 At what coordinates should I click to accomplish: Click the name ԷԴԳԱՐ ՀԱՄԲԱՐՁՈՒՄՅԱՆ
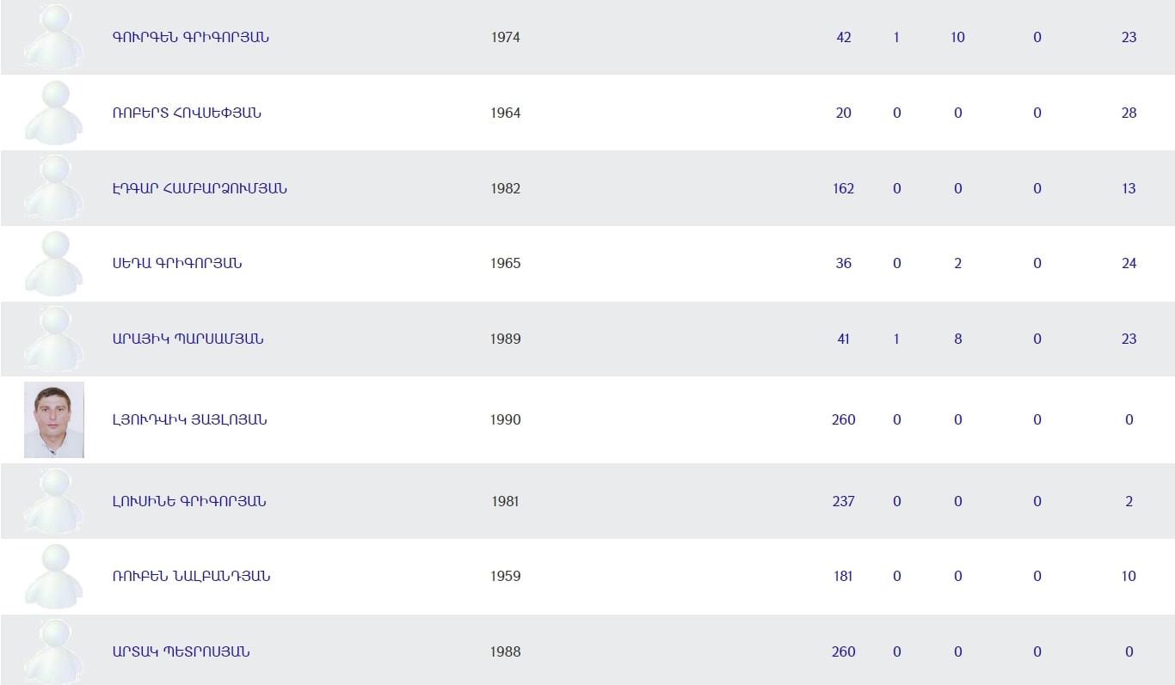pyautogui.click(x=200, y=188)
